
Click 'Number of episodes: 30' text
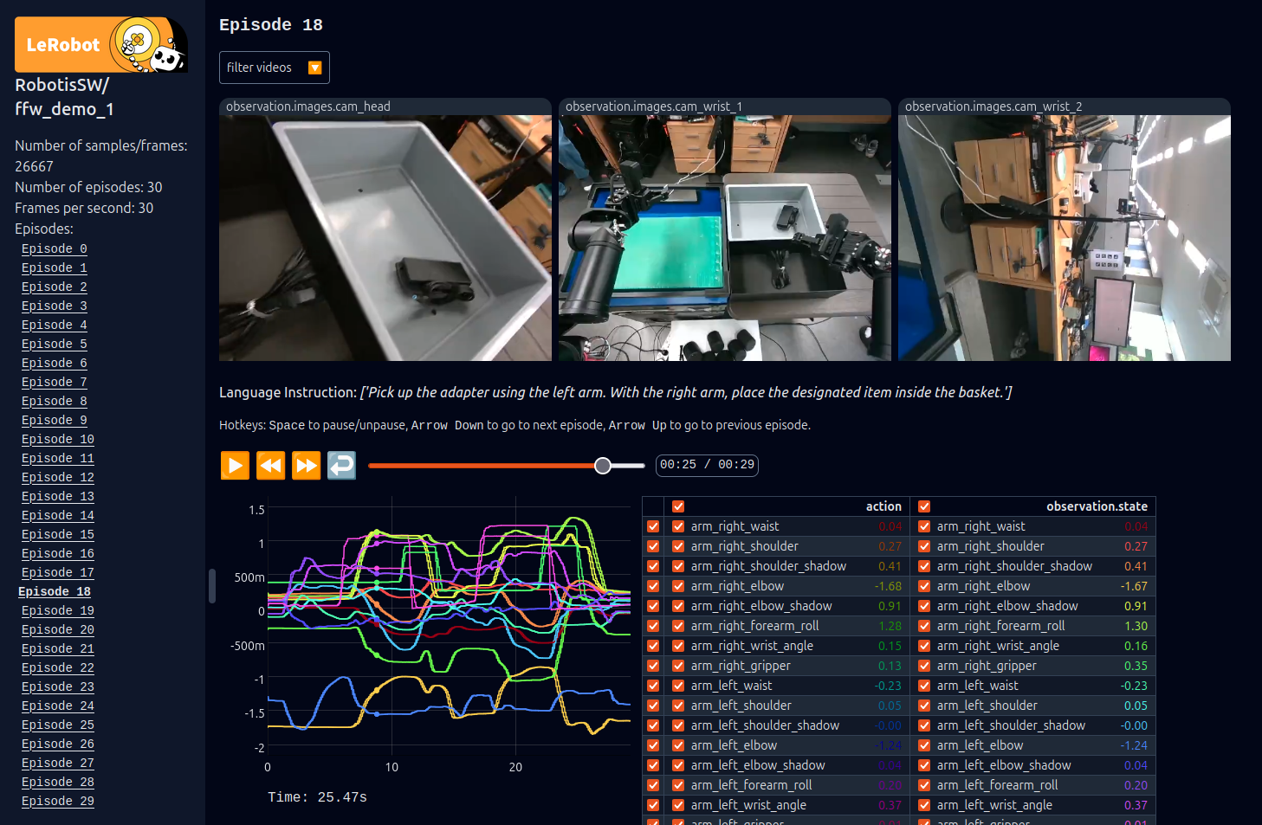(x=88, y=187)
